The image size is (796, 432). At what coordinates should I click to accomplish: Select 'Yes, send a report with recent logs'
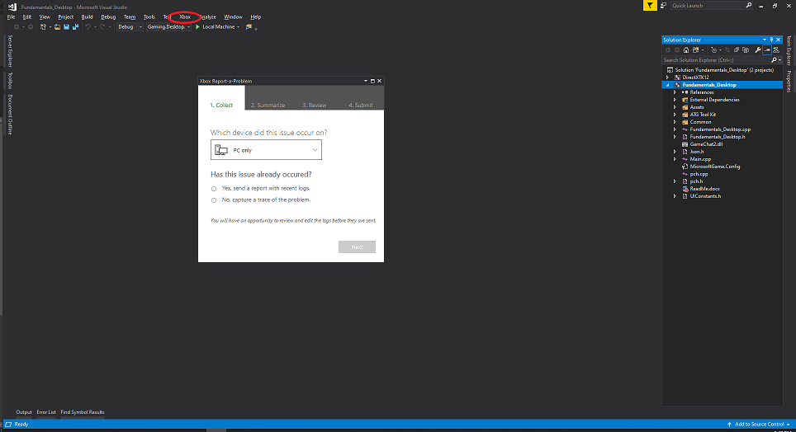[x=214, y=189]
